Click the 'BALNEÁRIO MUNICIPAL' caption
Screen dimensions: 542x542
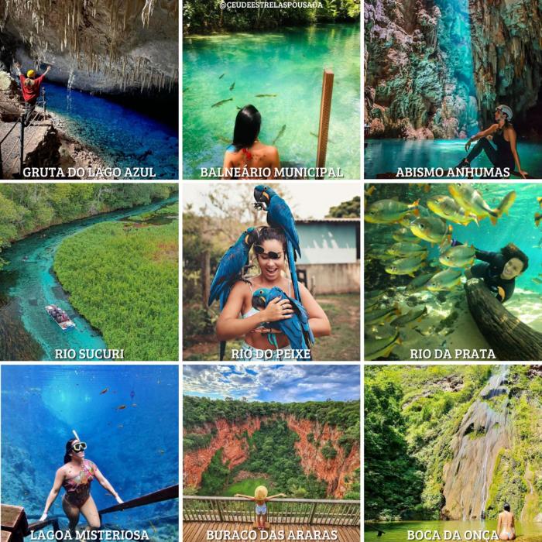[272, 172]
